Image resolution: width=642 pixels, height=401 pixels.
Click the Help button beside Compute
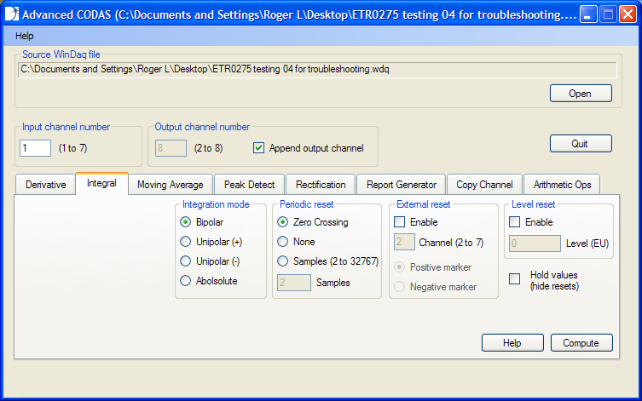(x=512, y=342)
